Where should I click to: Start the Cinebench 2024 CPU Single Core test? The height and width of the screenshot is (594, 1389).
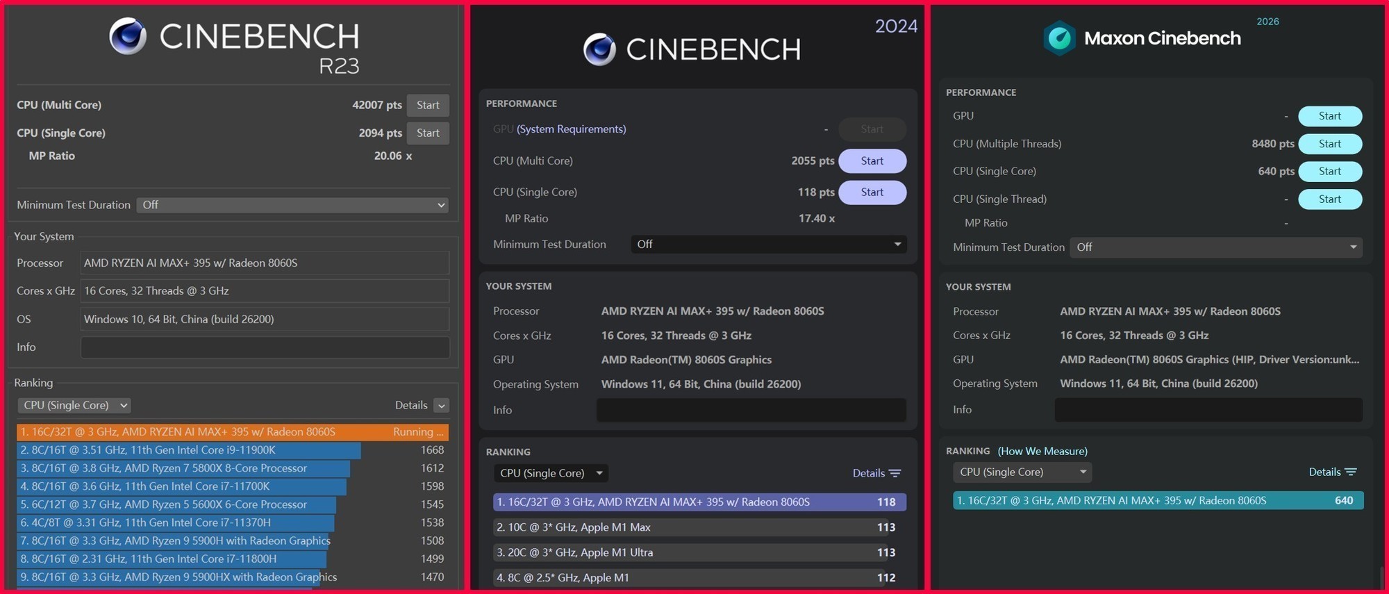[872, 192]
